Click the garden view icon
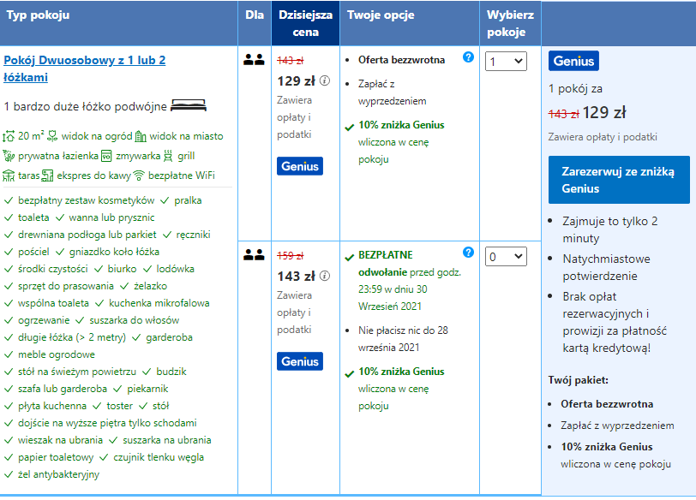696x500 pixels. click(x=52, y=136)
